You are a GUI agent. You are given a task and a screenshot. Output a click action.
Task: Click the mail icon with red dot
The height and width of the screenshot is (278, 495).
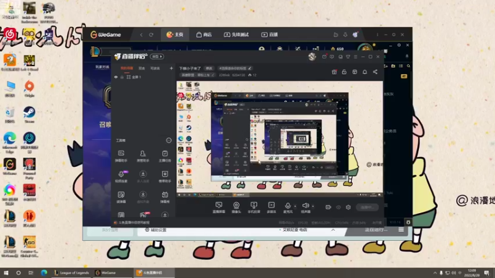(324, 57)
